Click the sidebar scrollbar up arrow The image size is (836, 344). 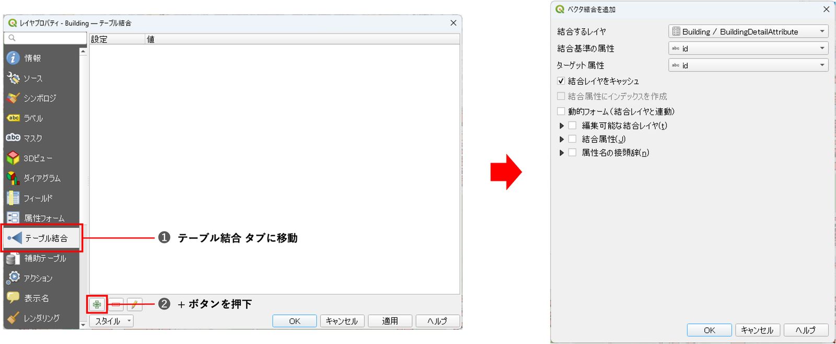pyautogui.click(x=83, y=51)
